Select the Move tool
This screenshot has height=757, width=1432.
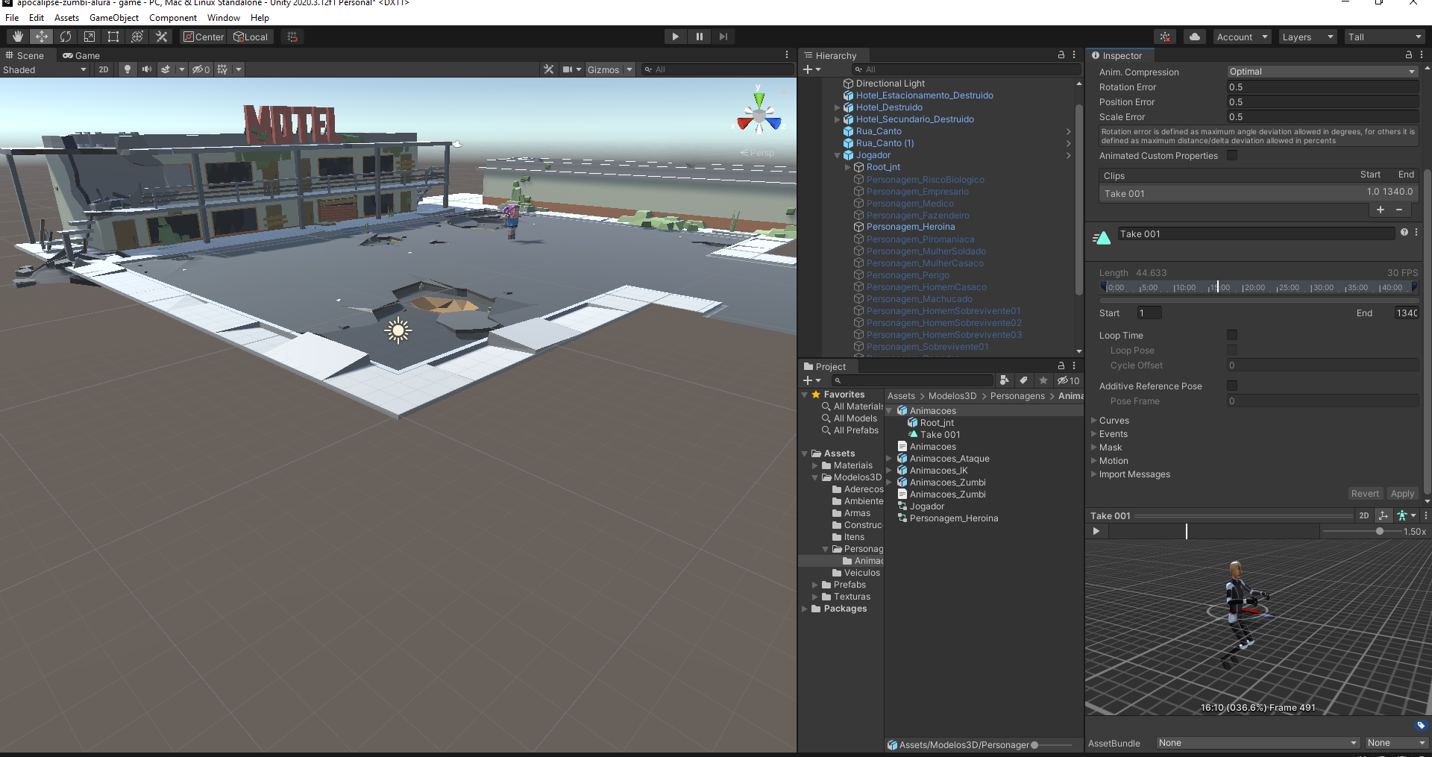pos(42,37)
